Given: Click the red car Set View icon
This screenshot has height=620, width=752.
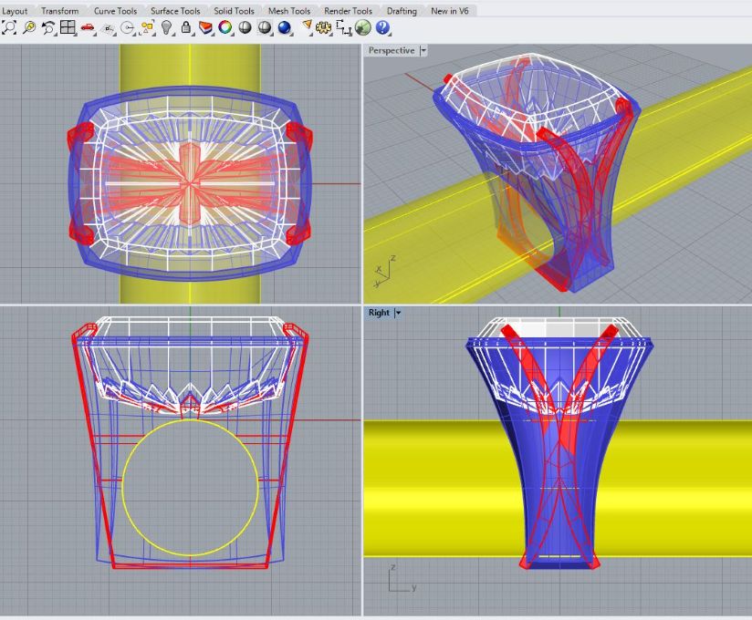Looking at the screenshot, I should pos(88,28).
